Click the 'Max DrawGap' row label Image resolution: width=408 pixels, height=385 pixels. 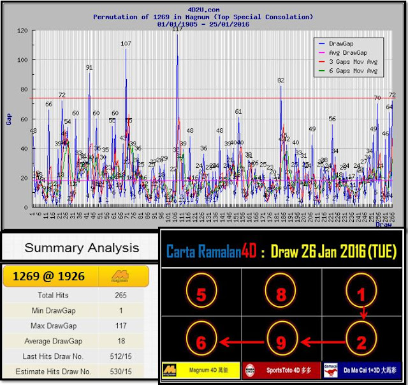pyautogui.click(x=54, y=326)
